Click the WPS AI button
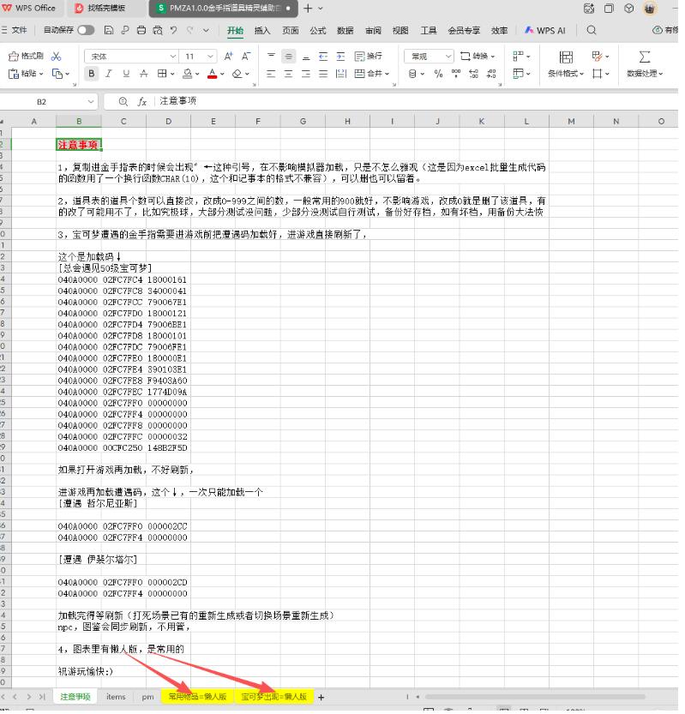The image size is (685, 714). click(545, 30)
